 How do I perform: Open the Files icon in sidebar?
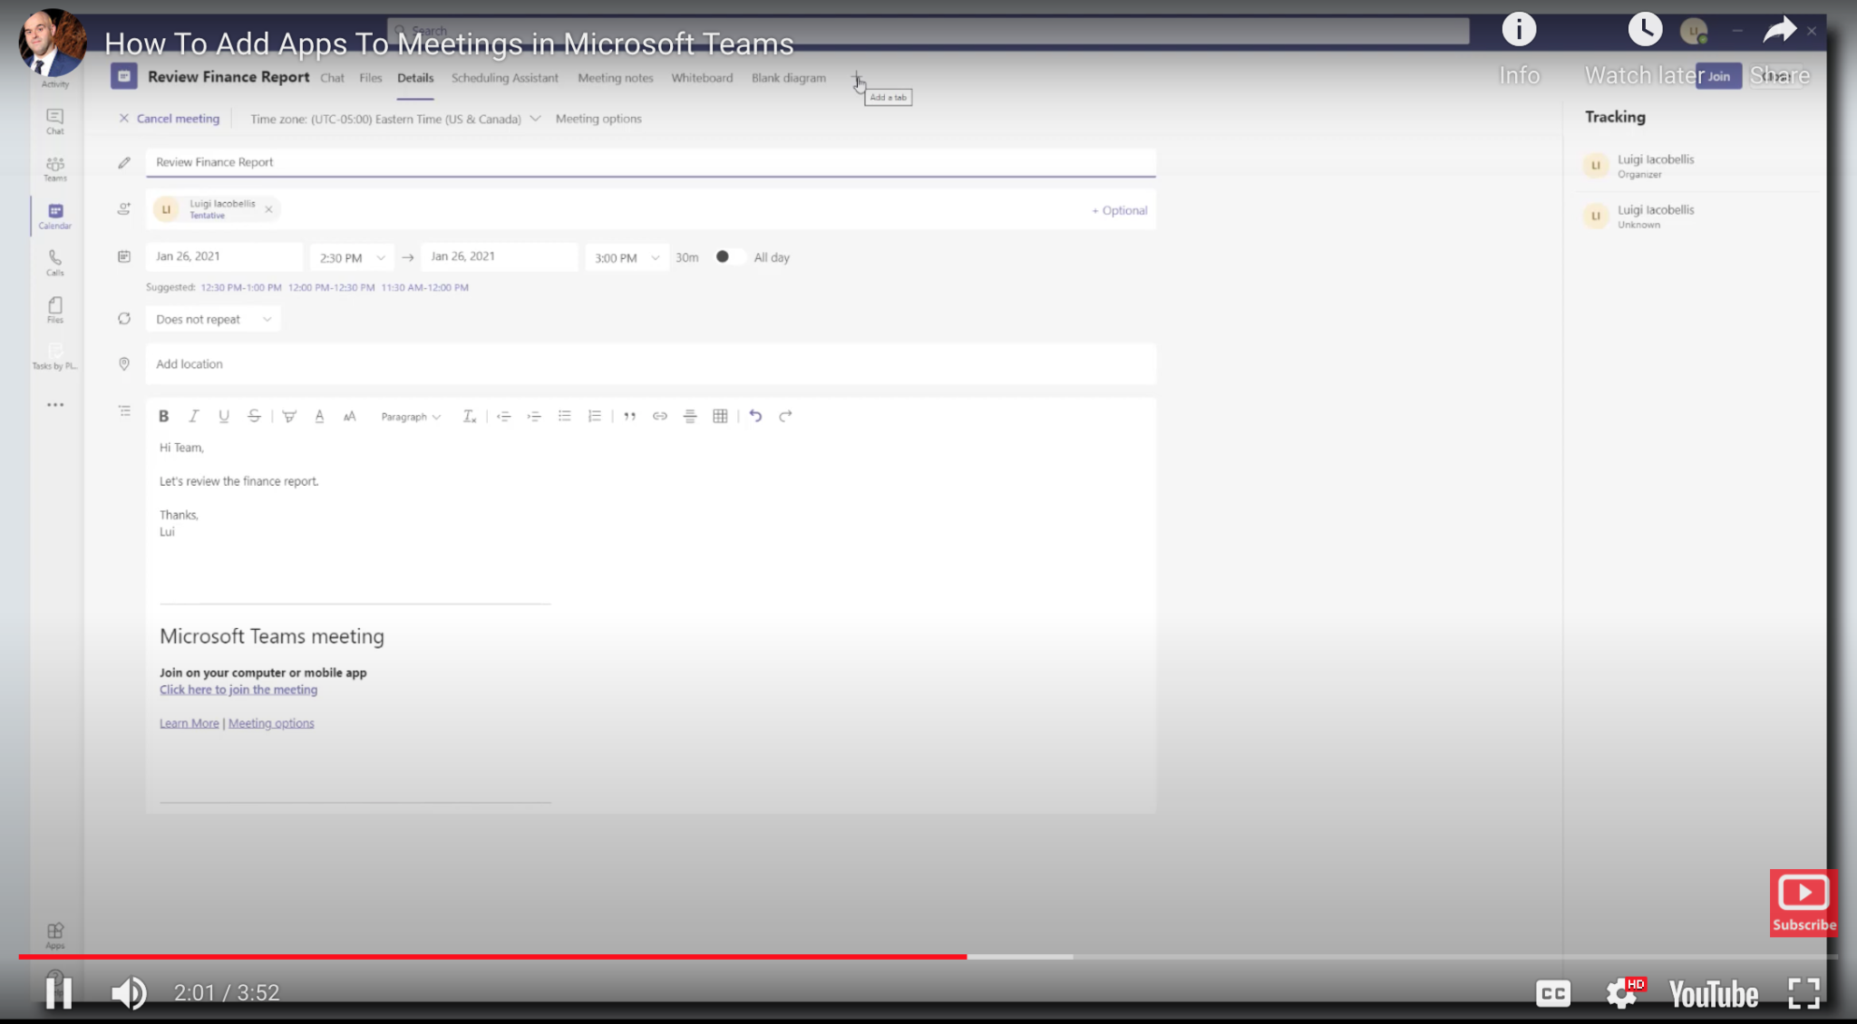pos(55,310)
